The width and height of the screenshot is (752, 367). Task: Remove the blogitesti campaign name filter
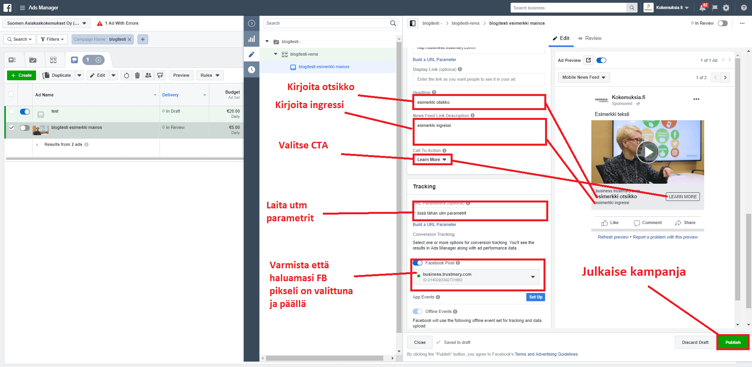(129, 40)
